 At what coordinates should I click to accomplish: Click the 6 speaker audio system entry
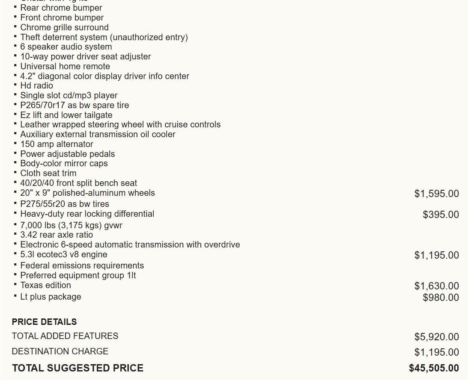click(66, 47)
